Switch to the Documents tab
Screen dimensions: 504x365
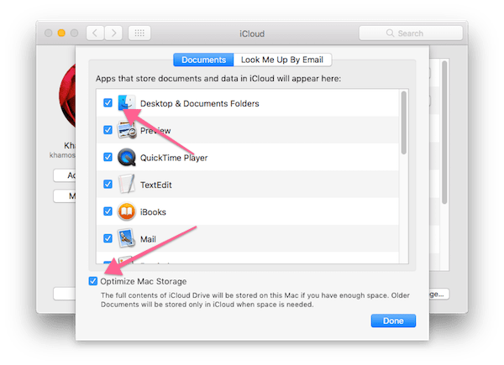tap(203, 60)
